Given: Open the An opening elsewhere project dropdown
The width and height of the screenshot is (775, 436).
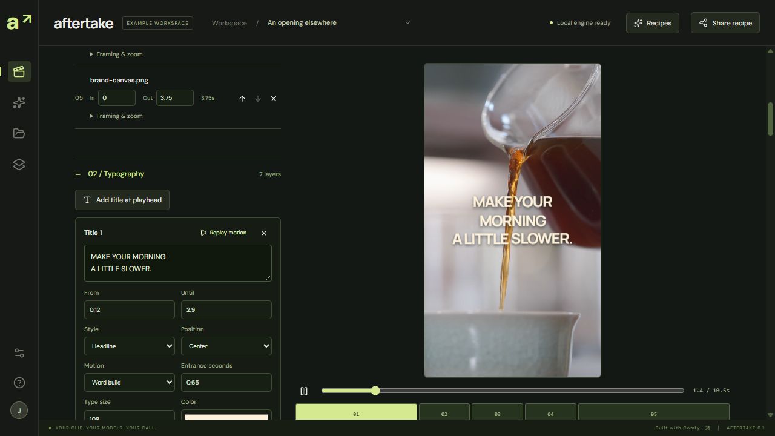Looking at the screenshot, I should 339,23.
